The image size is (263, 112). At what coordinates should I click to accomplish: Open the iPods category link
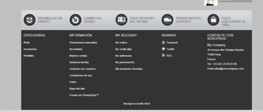click(26, 43)
